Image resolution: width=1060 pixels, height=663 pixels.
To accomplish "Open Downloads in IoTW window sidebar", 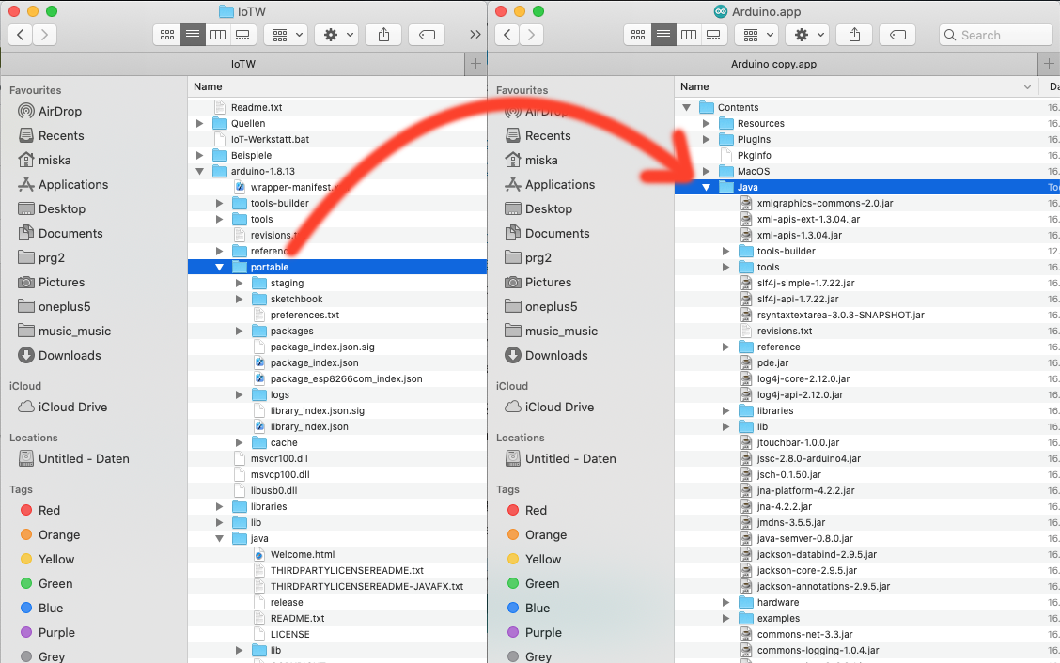I will point(69,355).
